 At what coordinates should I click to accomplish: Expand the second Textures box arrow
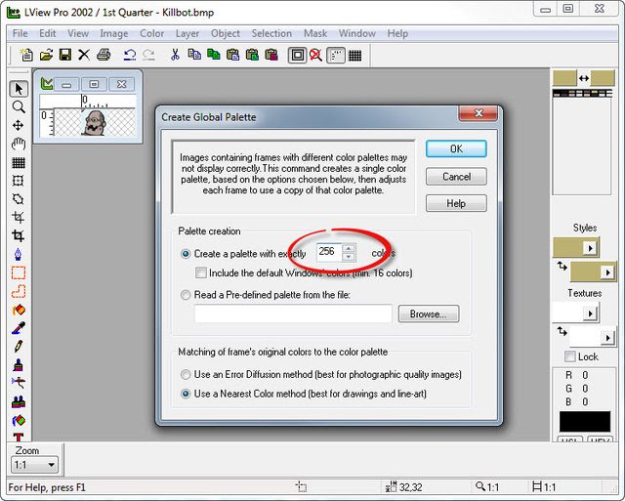pos(607,338)
